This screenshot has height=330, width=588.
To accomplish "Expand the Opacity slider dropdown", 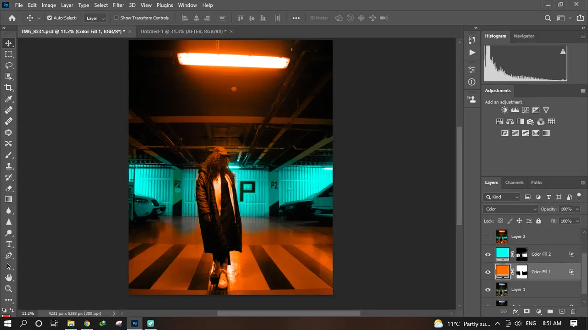I will pyautogui.click(x=577, y=209).
